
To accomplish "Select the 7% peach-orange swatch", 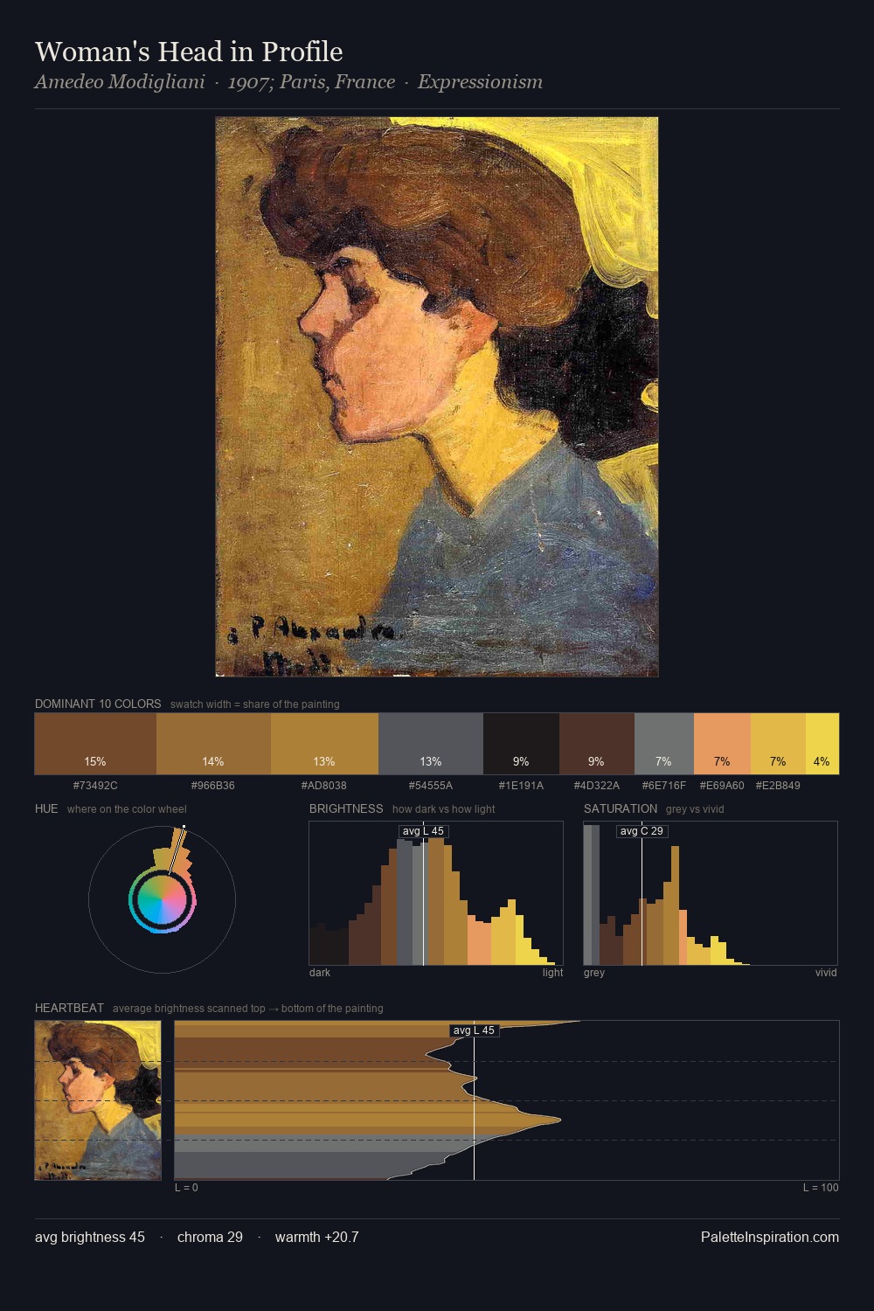I will click(x=722, y=744).
